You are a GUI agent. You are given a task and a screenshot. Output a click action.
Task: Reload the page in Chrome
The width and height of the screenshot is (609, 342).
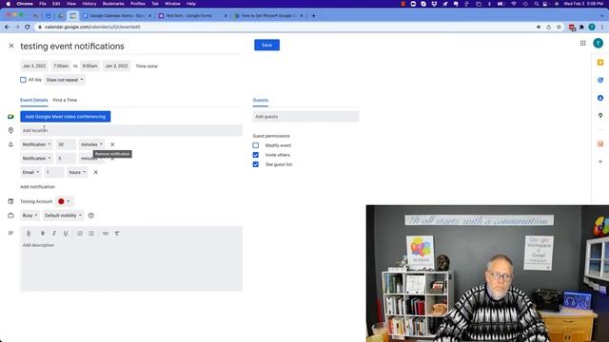(28, 27)
